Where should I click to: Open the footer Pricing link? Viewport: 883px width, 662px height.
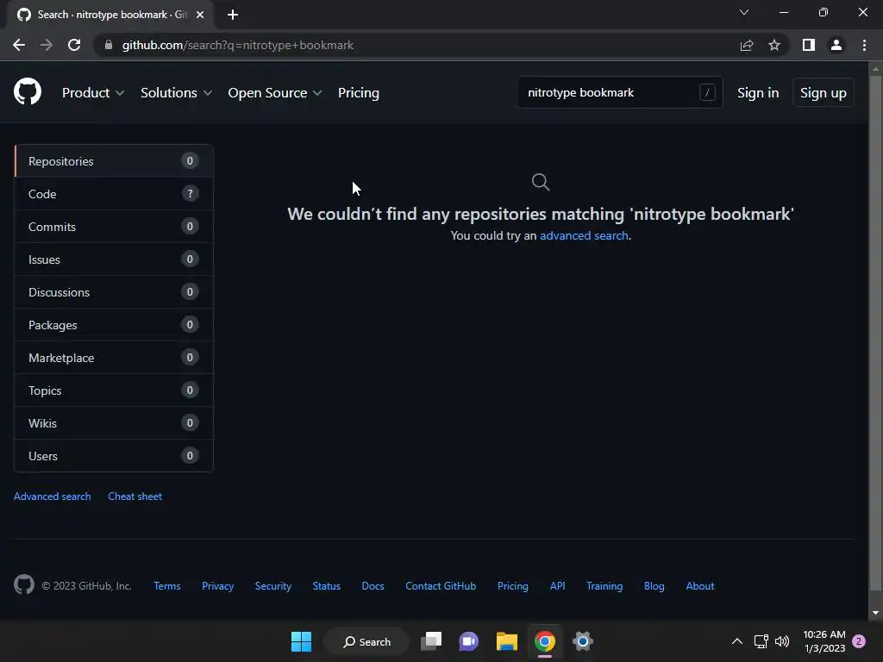[x=513, y=585]
